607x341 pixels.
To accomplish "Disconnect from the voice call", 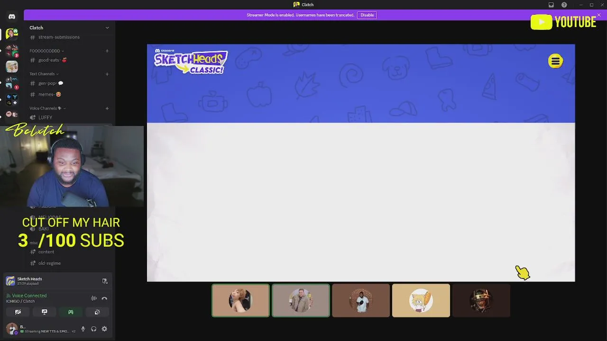I will (x=104, y=298).
